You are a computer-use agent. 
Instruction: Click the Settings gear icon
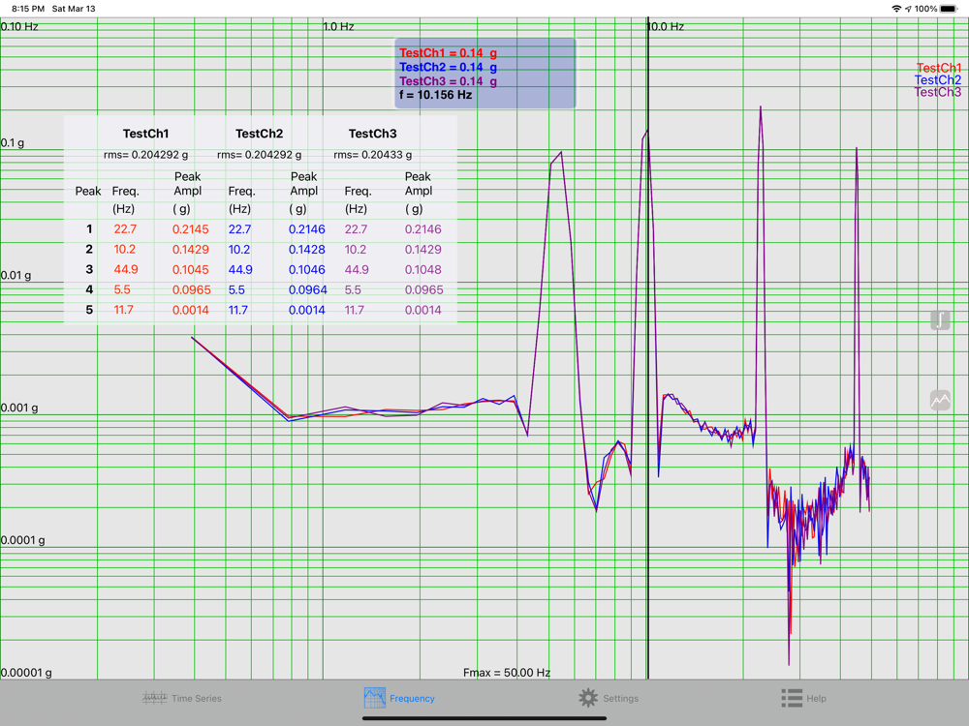588,698
